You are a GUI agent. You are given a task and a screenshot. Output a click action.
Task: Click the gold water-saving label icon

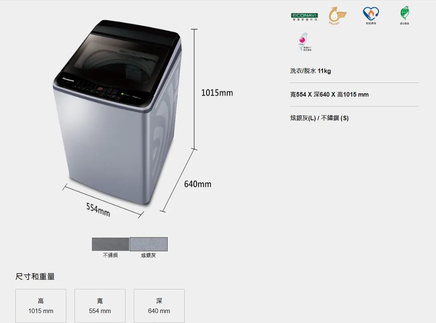pyautogui.click(x=337, y=16)
